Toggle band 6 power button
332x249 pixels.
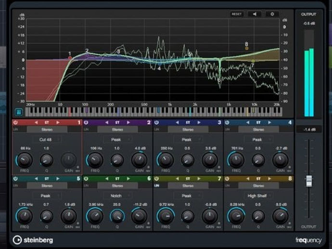click(x=86, y=178)
